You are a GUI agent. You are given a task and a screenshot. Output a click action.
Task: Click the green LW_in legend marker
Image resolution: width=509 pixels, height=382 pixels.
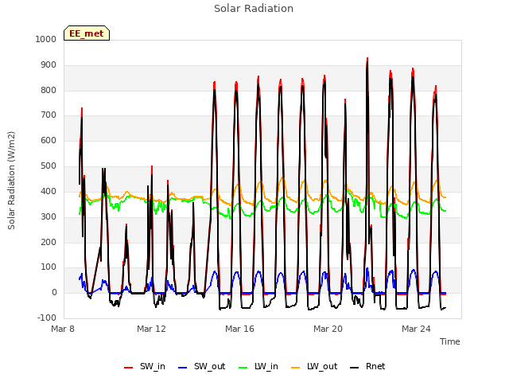coord(243,368)
